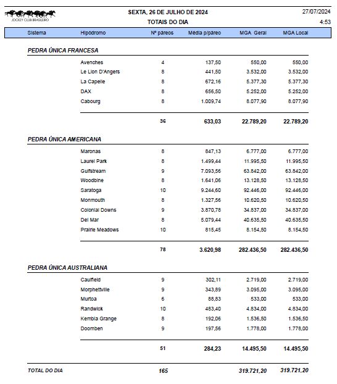337x384 pixels.
Task: Click the Nº páreos column header
Action: pos(162,33)
